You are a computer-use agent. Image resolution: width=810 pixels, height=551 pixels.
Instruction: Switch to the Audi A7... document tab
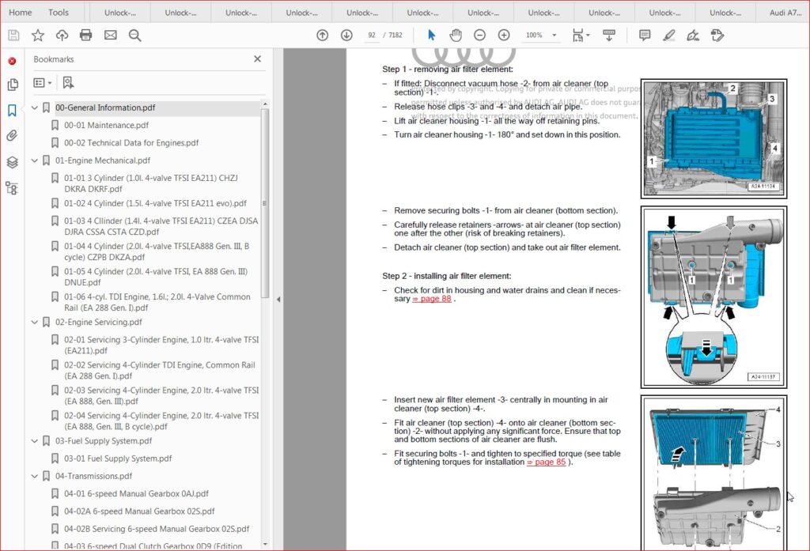point(785,13)
